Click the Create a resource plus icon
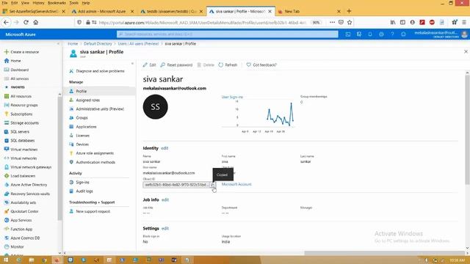 tap(7, 52)
